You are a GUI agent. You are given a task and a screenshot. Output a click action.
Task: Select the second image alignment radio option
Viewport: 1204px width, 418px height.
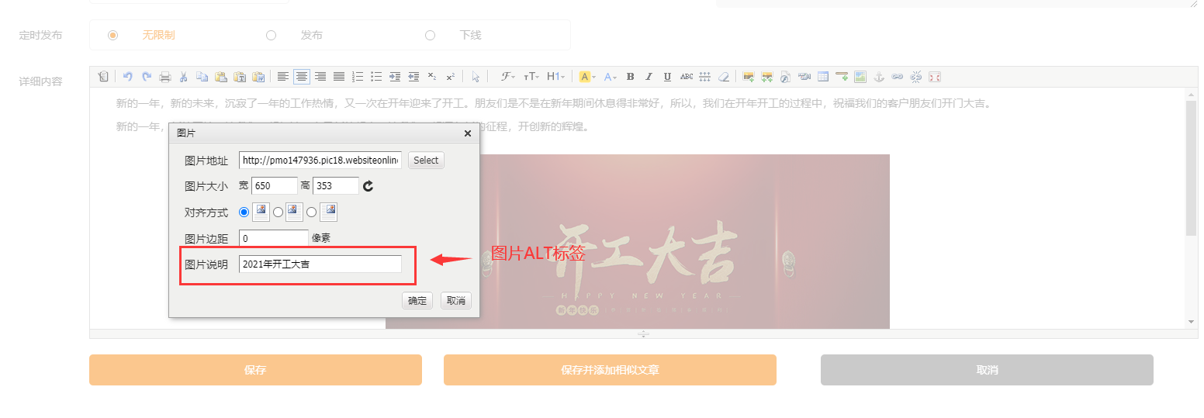pos(278,212)
